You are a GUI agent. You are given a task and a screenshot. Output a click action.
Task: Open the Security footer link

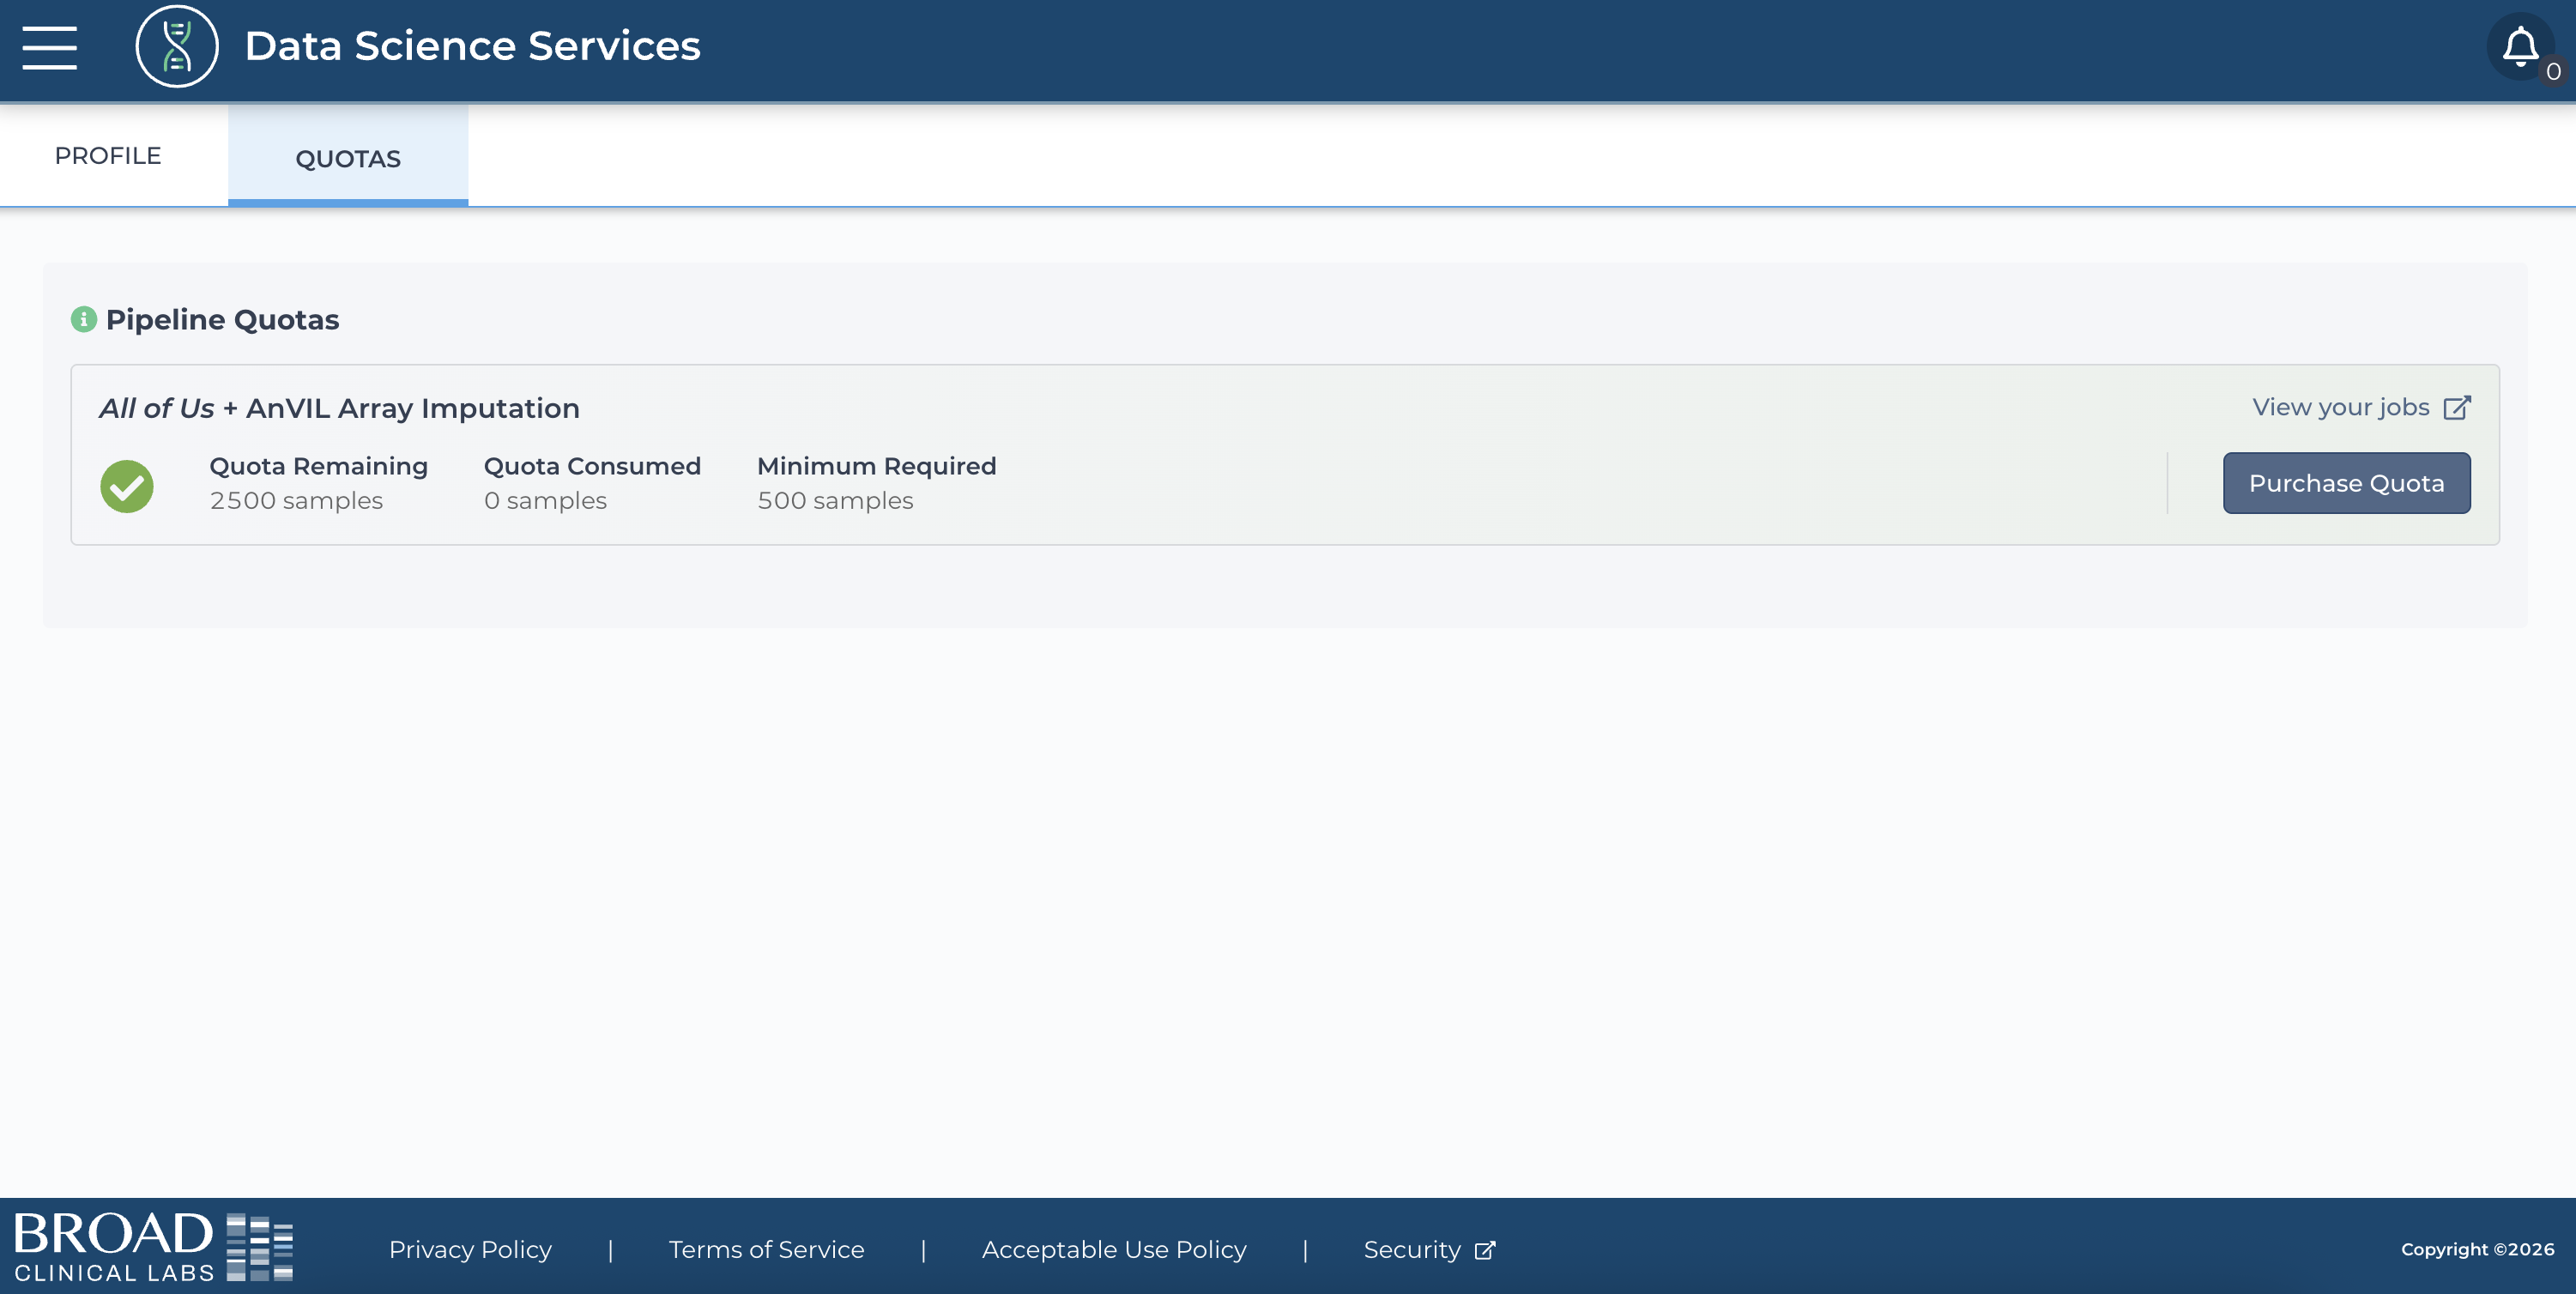[1412, 1249]
